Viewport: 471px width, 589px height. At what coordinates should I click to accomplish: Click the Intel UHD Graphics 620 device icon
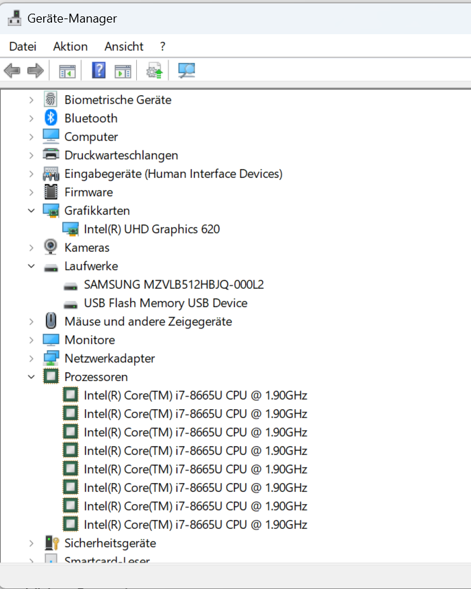click(71, 228)
